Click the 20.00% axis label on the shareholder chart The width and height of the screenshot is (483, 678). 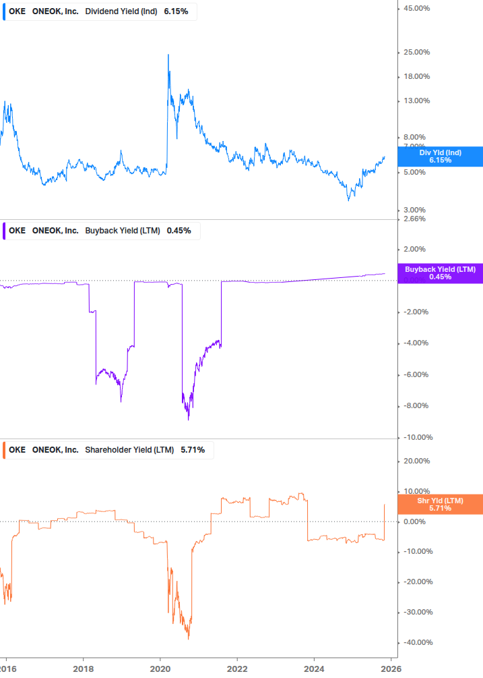point(416,461)
